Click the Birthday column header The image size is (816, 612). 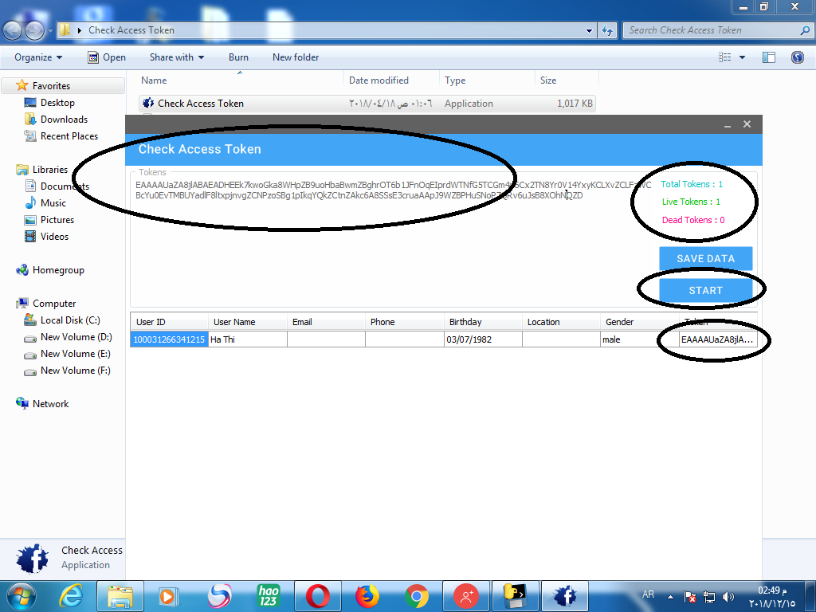[x=483, y=322]
